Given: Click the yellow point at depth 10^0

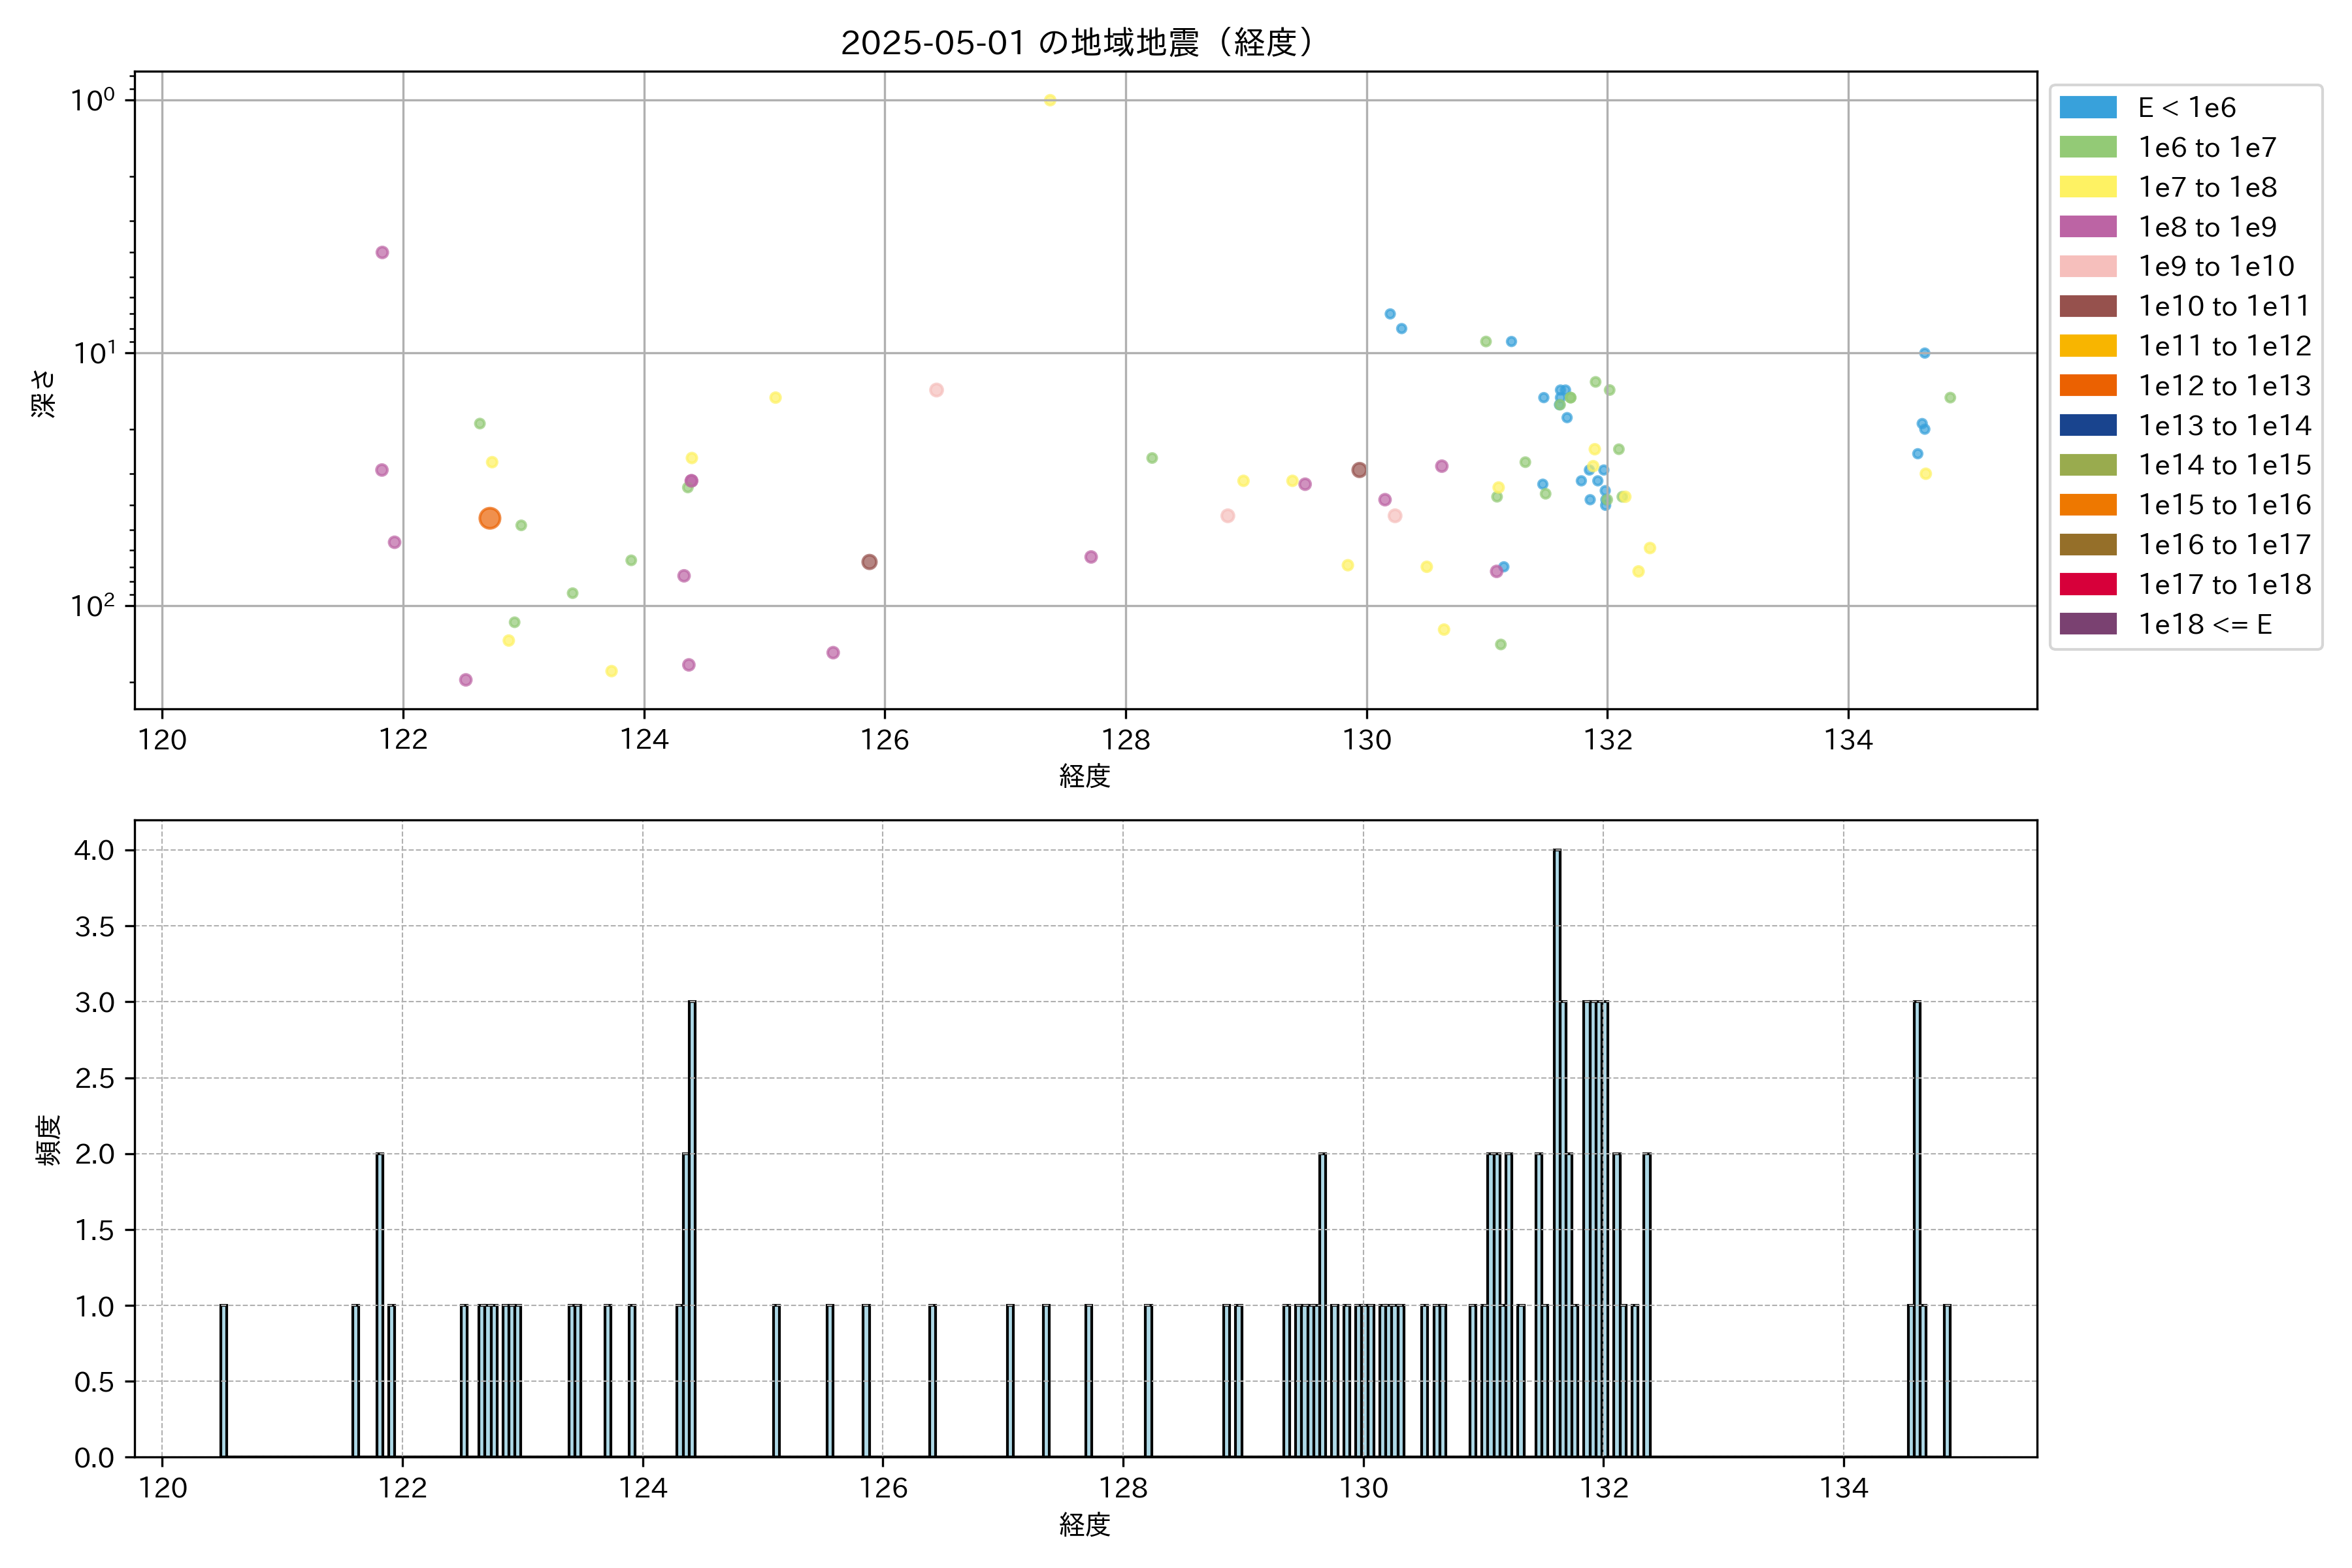Looking at the screenshot, I should click(1050, 100).
